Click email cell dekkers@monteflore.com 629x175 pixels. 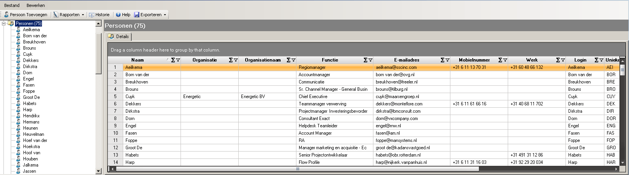[412, 104]
